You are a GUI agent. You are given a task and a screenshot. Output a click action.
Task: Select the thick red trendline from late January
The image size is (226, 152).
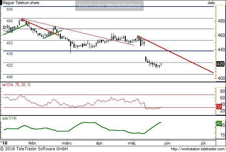[x=40, y=27]
